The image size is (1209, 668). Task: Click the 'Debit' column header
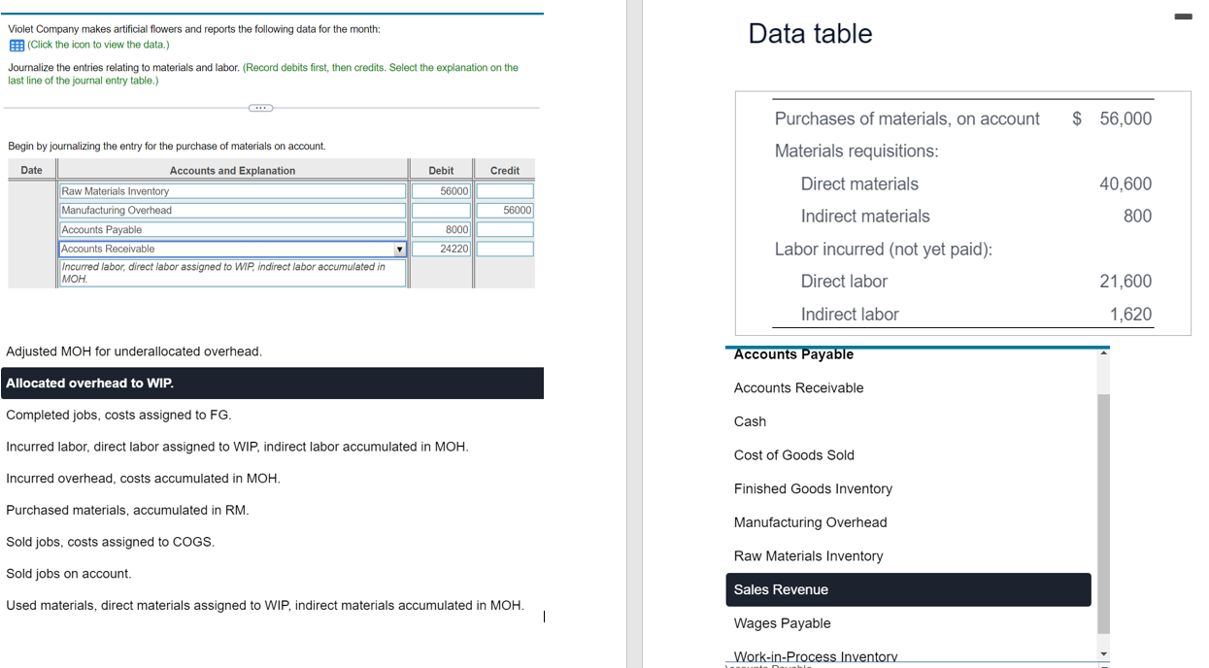tap(441, 171)
